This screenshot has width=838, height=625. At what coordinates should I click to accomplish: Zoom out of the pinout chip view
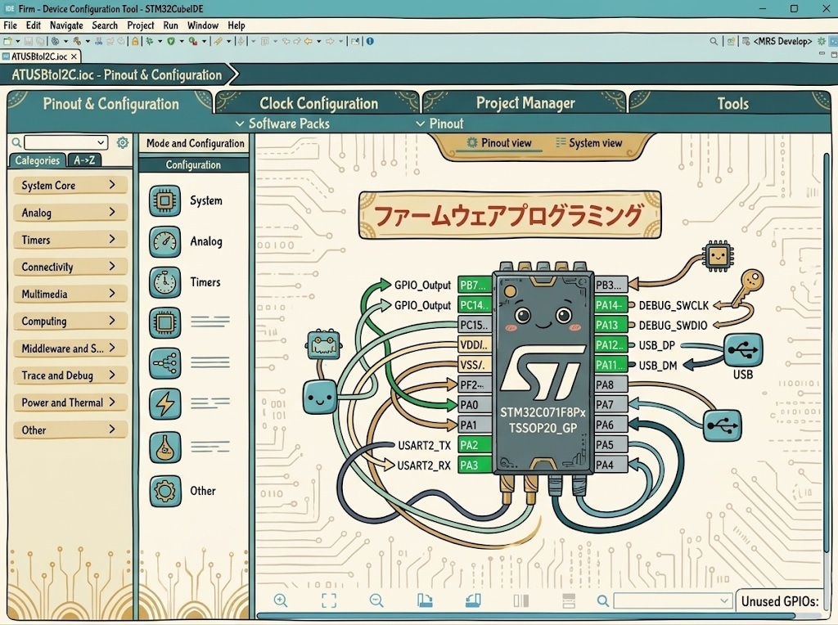(x=376, y=600)
